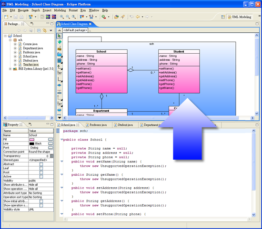Select the blue class shape tool
This screenshot has height=229, width=262.
60,61
